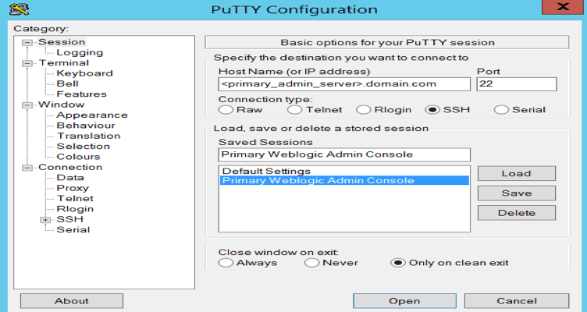This screenshot has width=587, height=312.
Task: Collapse the Window category node
Action: 28,105
